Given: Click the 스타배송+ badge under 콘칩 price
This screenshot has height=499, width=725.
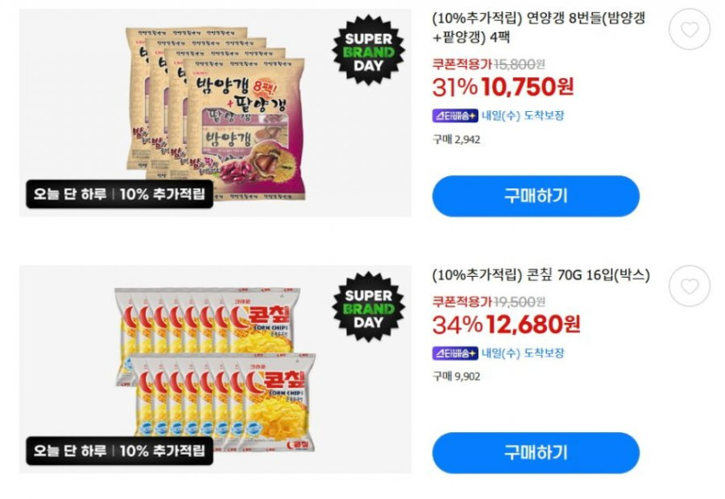Looking at the screenshot, I should click(455, 353).
